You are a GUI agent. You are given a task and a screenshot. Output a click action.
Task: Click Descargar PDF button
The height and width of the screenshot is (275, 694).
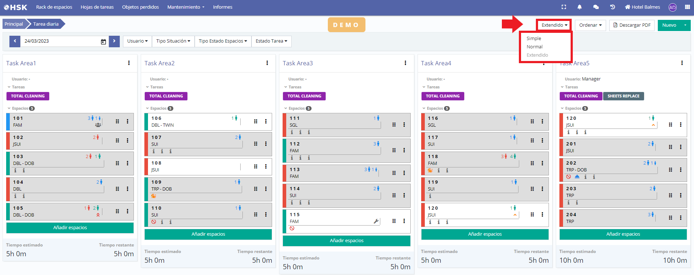coord(632,25)
